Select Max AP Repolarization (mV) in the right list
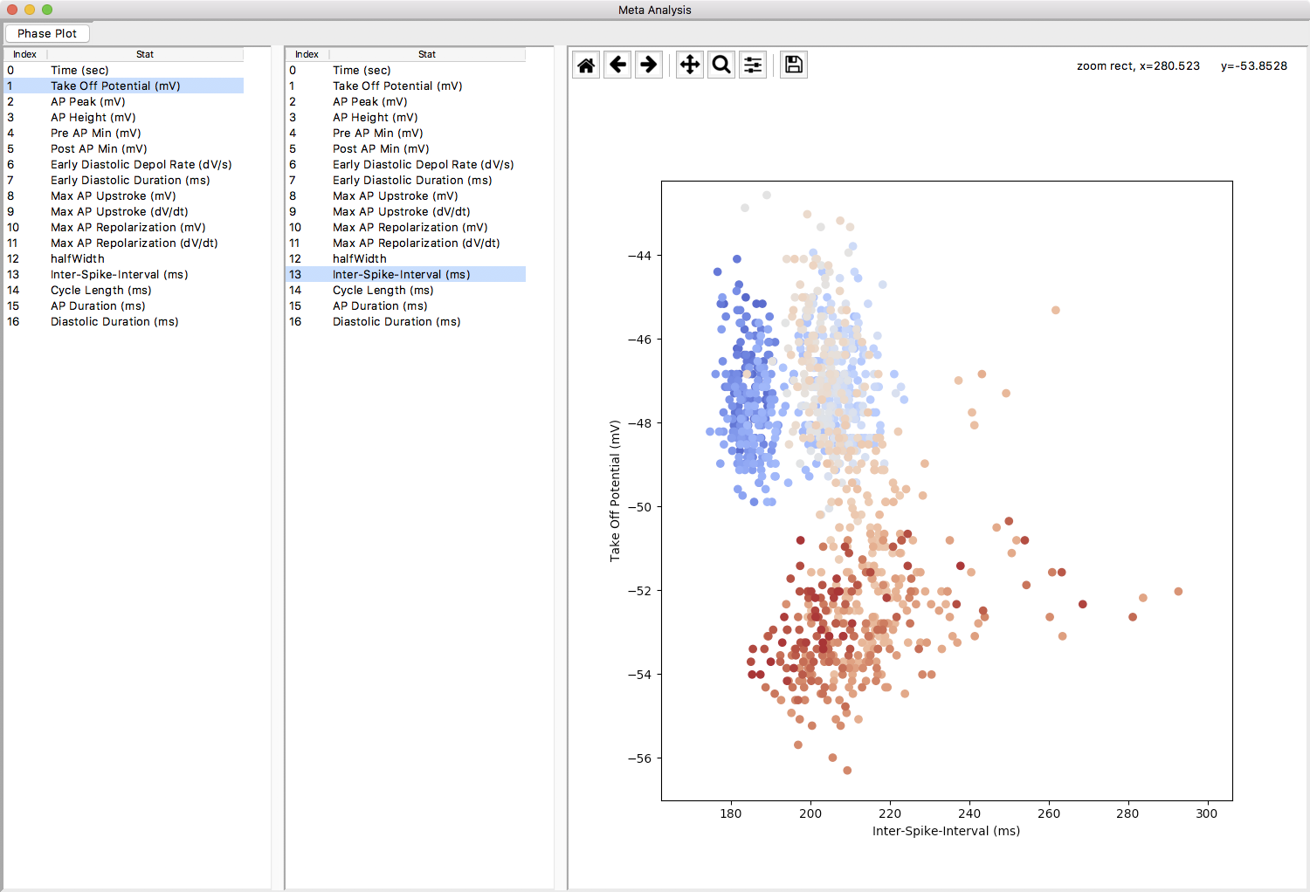The image size is (1310, 892). (405, 227)
